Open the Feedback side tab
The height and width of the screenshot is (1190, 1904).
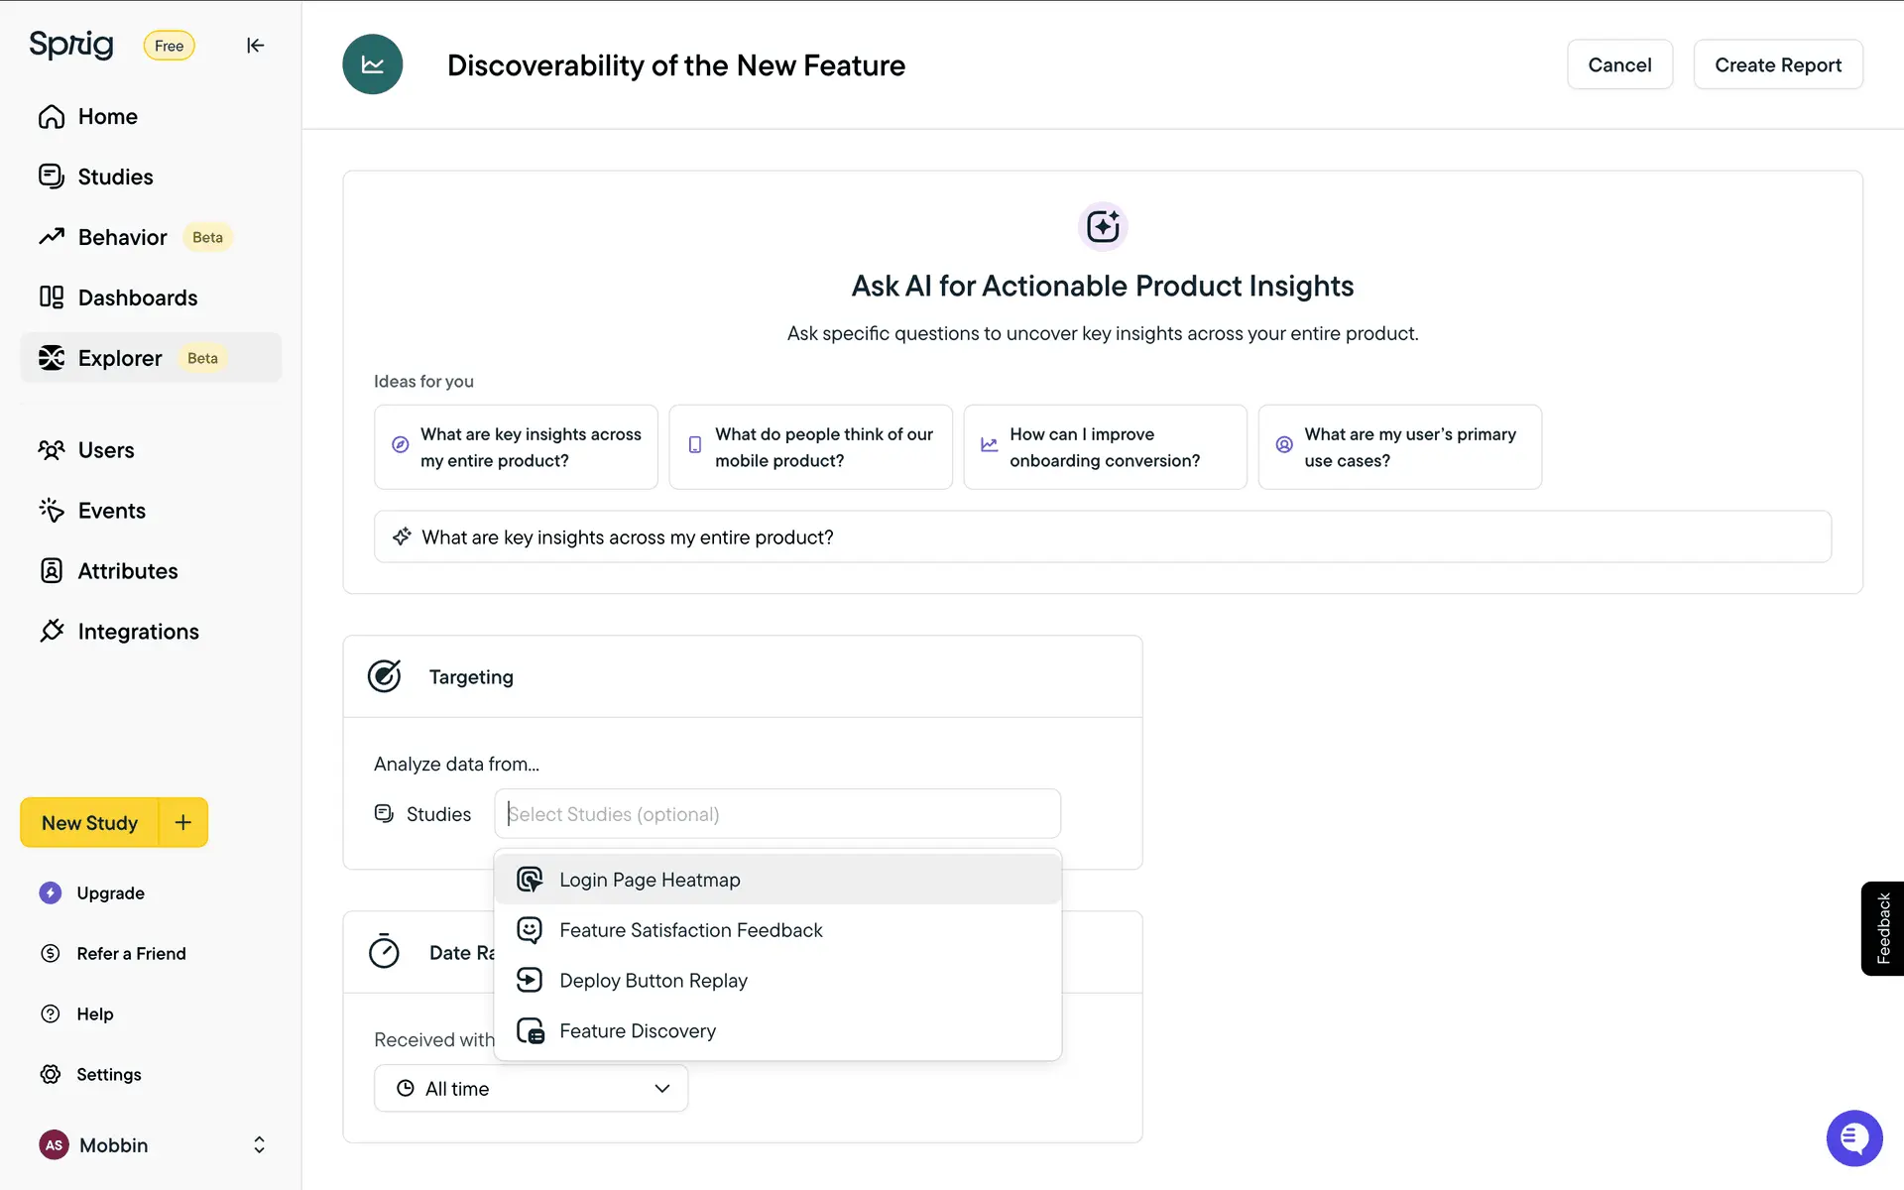point(1882,928)
